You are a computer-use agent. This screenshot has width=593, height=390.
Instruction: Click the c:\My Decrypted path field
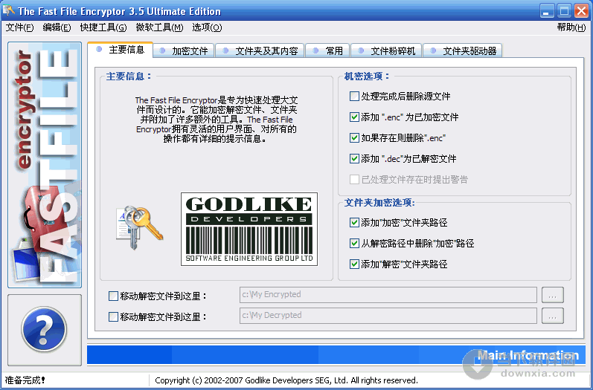tap(388, 316)
